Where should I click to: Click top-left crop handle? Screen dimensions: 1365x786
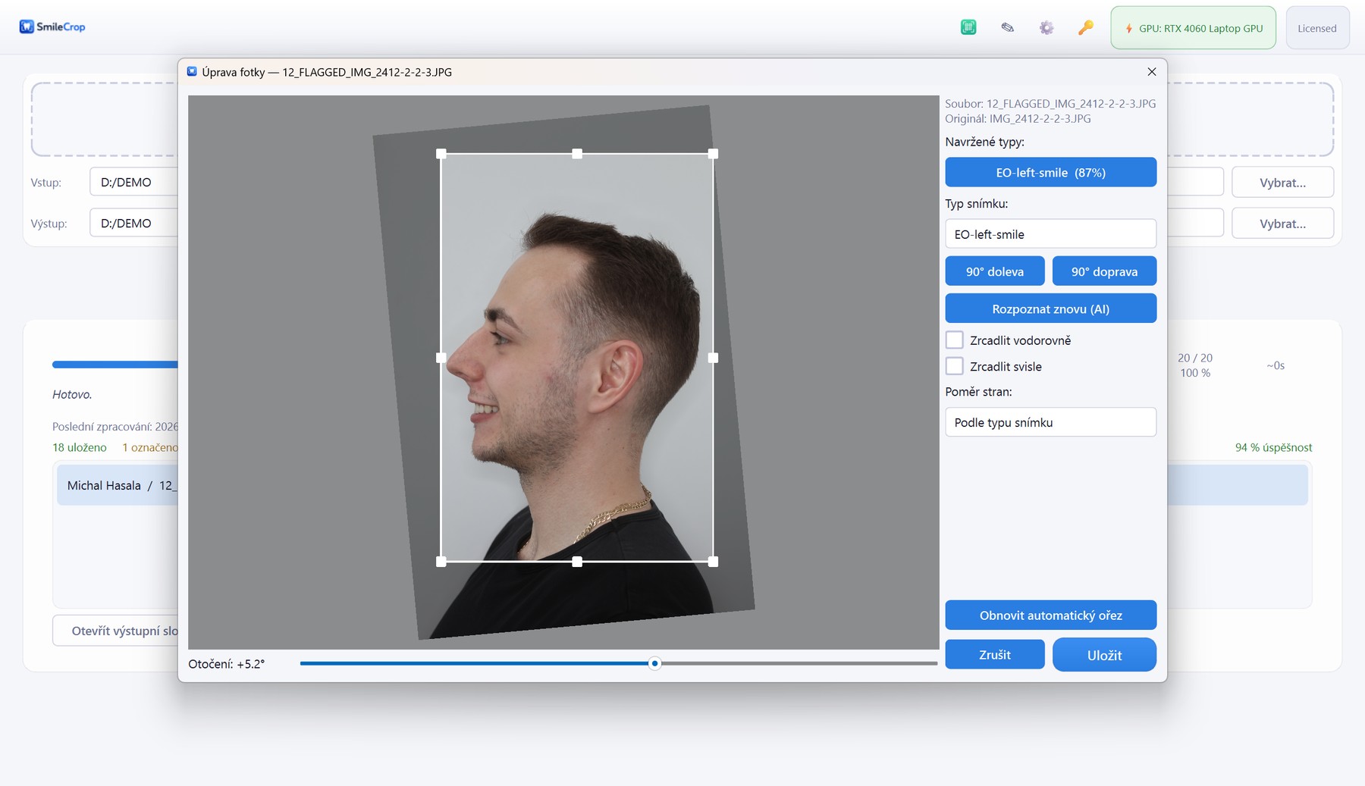click(x=441, y=154)
